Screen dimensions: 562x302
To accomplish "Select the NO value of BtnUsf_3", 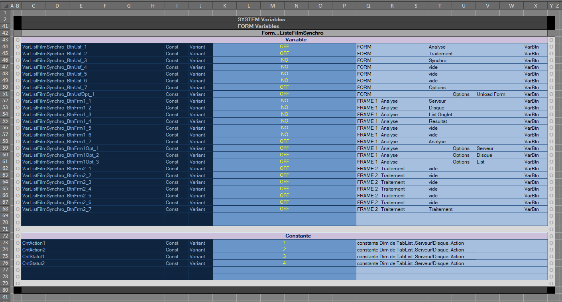I will (x=284, y=60).
